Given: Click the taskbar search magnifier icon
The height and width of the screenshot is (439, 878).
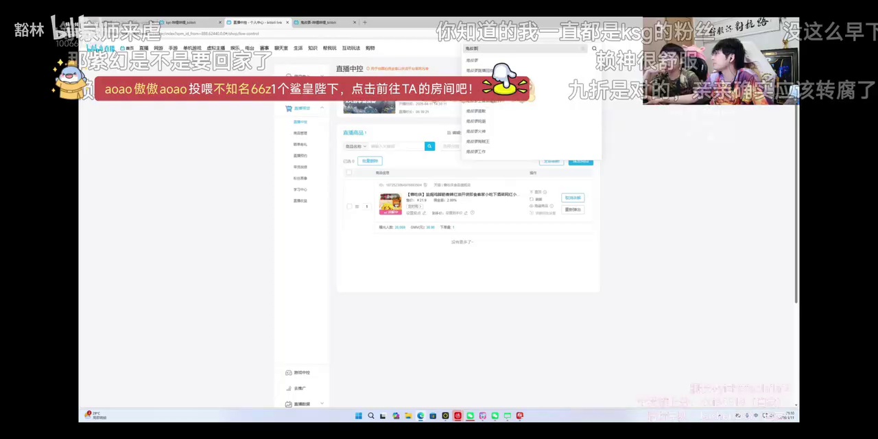Looking at the screenshot, I should coord(370,416).
